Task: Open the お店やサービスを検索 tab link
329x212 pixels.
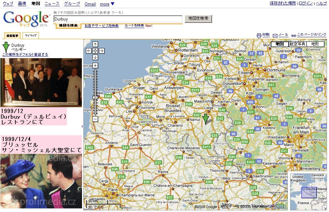Action: 102,25
